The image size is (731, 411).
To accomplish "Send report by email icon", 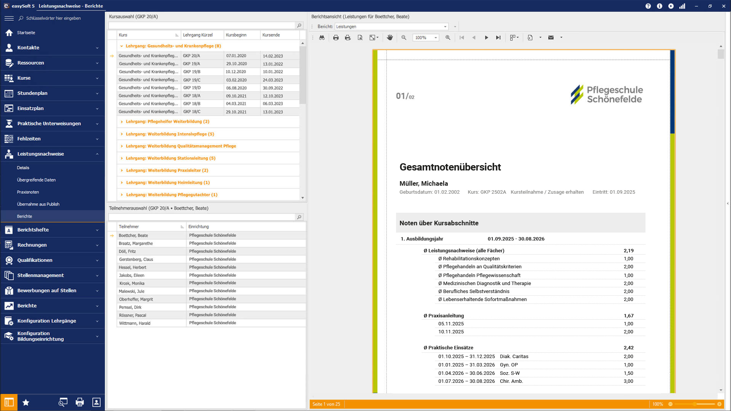I will click(x=551, y=38).
